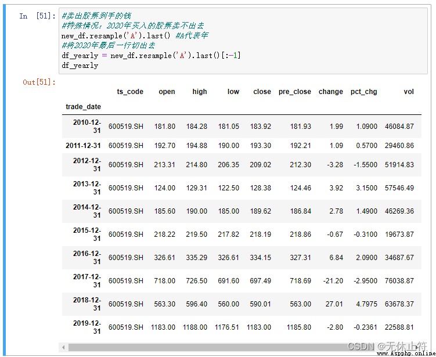This screenshot has width=436, height=357.
Task: Click the vol value 46269.36
Action: pyautogui.click(x=399, y=211)
